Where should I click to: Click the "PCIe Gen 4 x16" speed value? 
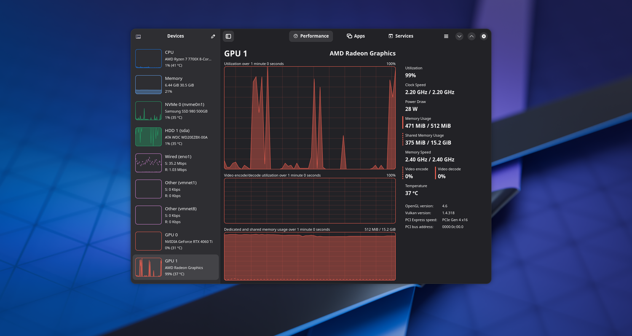click(x=455, y=220)
